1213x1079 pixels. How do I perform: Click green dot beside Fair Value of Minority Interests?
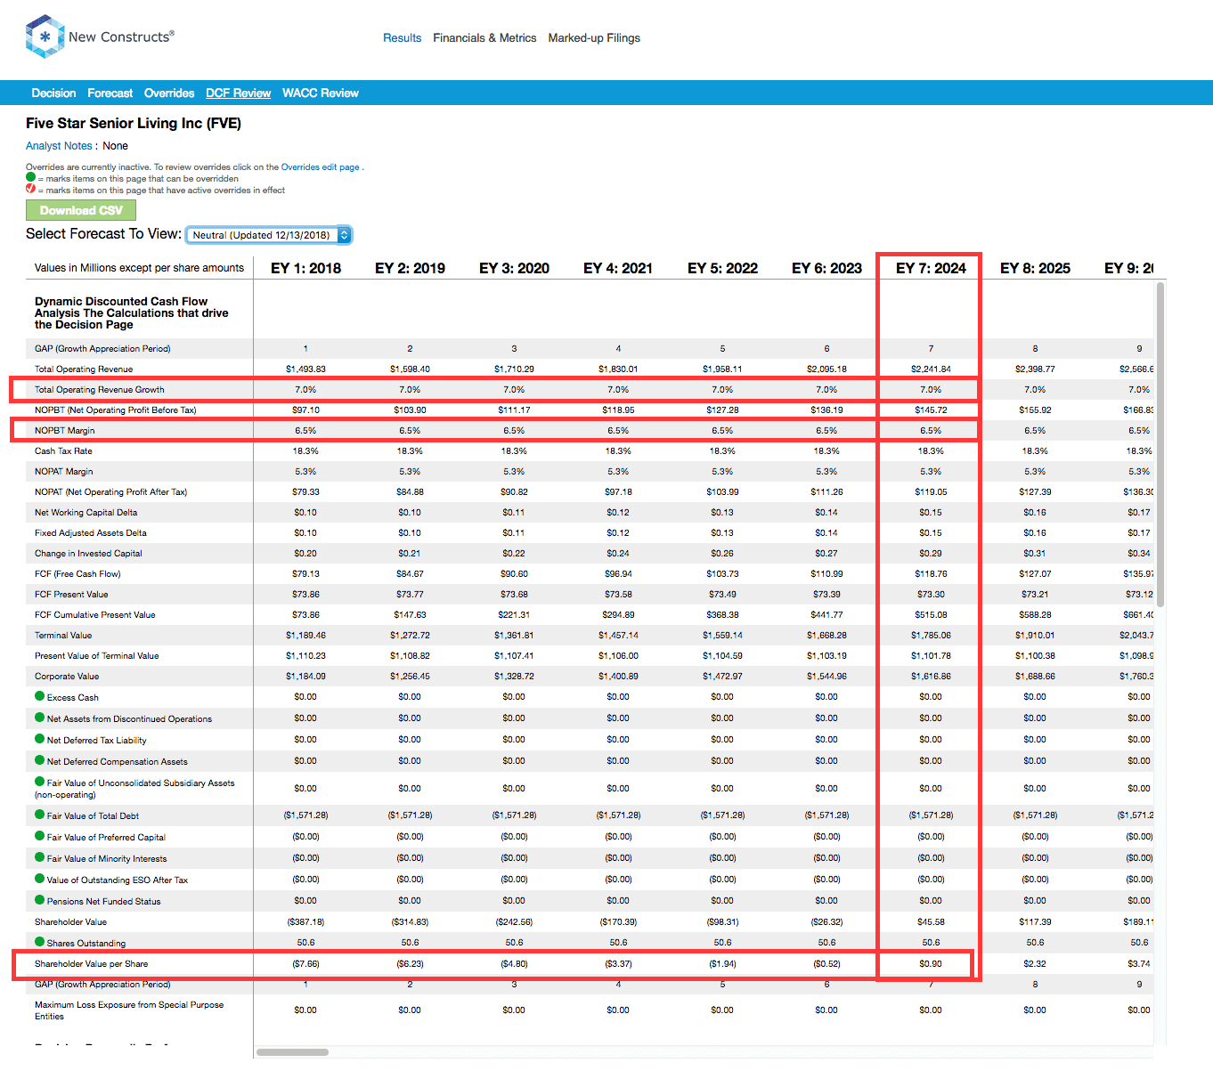39,857
